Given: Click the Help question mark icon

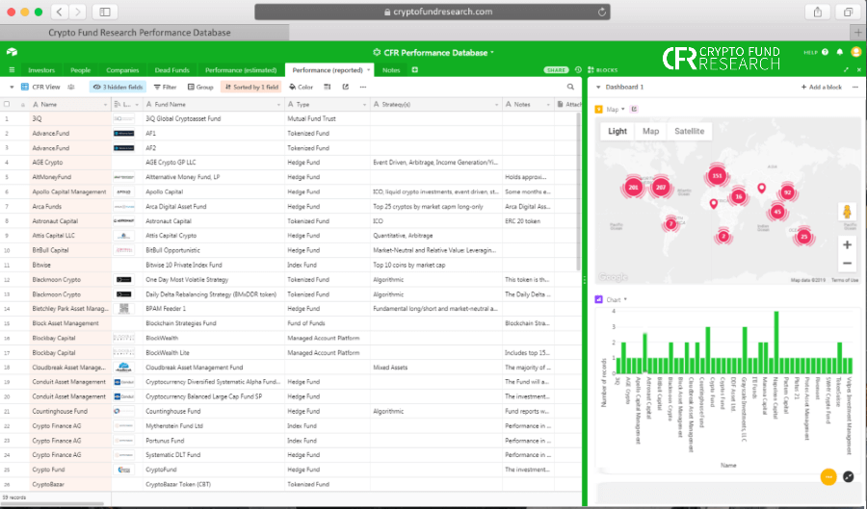Looking at the screenshot, I should tap(825, 52).
